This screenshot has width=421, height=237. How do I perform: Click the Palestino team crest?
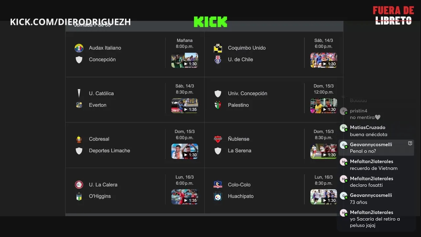point(218,105)
